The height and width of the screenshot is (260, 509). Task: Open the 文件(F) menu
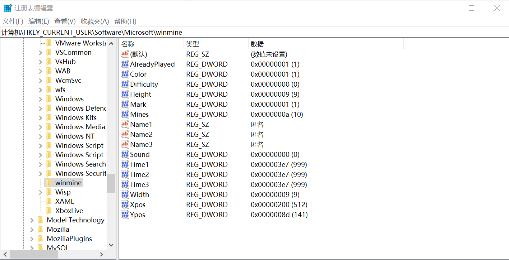tap(13, 21)
